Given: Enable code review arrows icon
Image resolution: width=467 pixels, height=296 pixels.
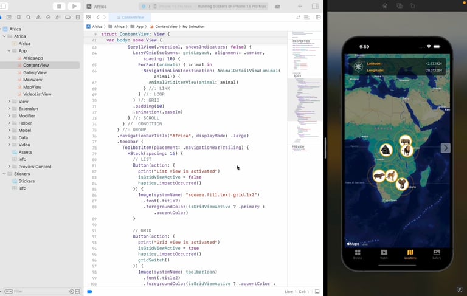Looking at the screenshot, I should [x=298, y=17].
